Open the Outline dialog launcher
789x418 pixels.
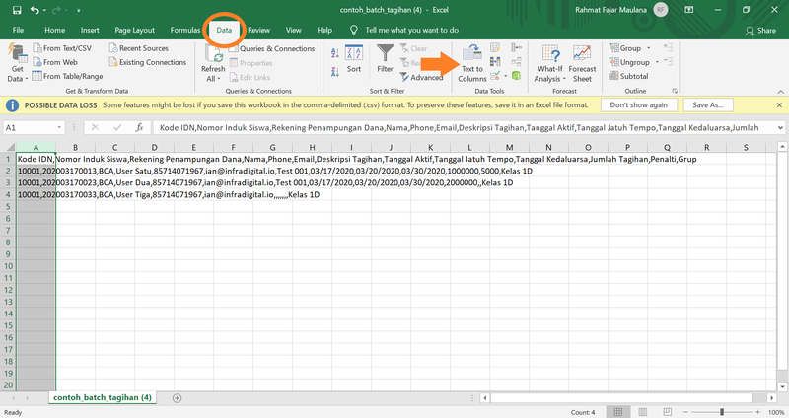pyautogui.click(x=675, y=91)
